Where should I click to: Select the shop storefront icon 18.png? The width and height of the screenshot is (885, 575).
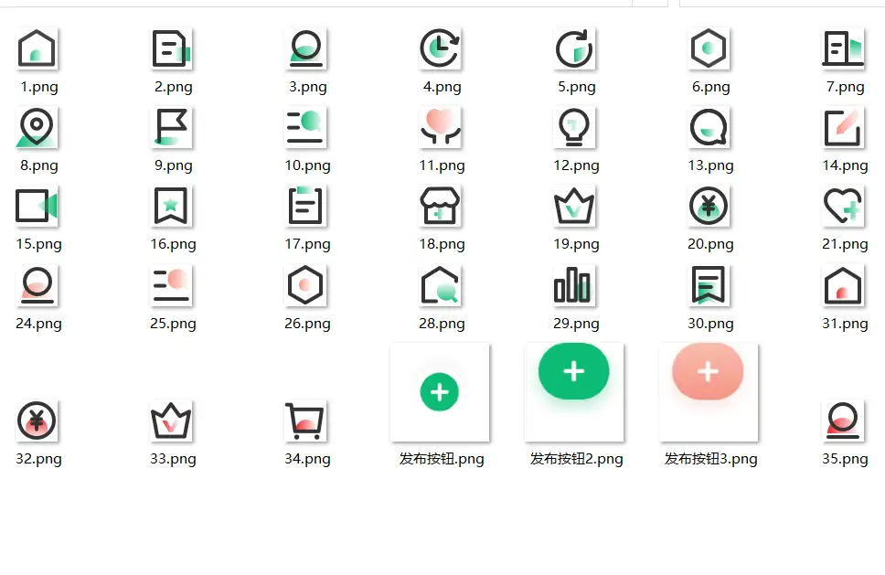[x=440, y=206]
